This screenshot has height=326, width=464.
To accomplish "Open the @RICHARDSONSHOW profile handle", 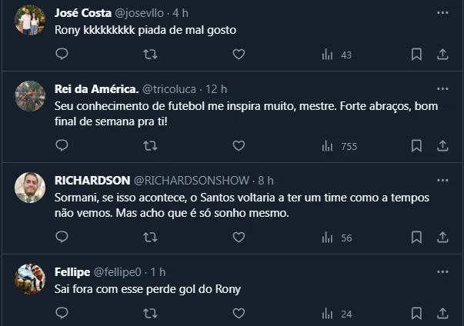I will (192, 180).
